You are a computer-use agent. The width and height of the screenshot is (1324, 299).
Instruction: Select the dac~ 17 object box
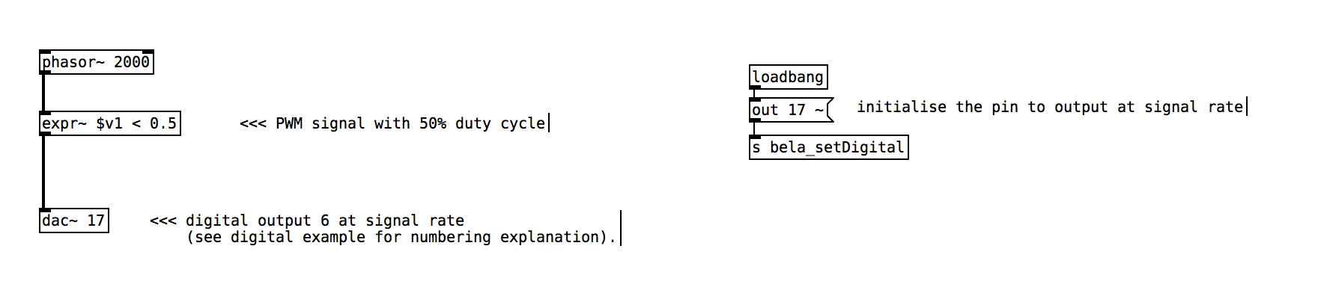pos(74,221)
